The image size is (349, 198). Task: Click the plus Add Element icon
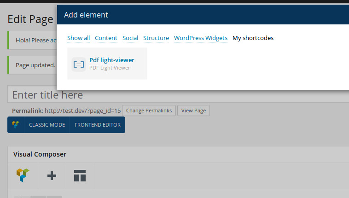pos(52,175)
